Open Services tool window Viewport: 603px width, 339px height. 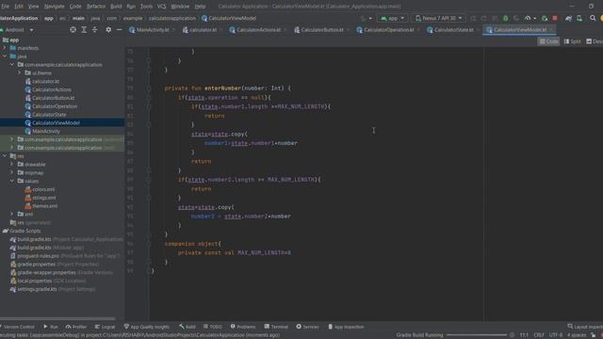click(x=308, y=327)
